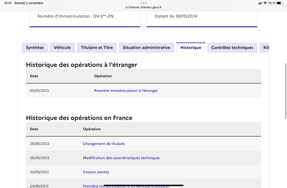Click Première immatriculation à l'étranger link

pos(126,91)
